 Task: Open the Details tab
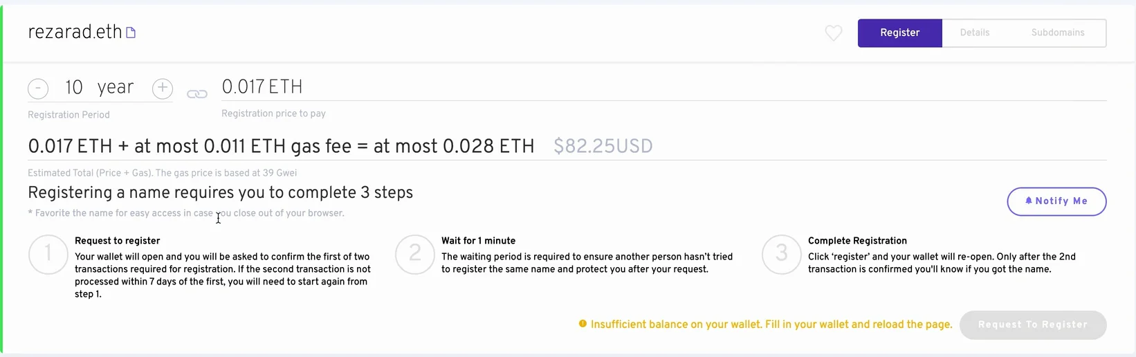(974, 33)
